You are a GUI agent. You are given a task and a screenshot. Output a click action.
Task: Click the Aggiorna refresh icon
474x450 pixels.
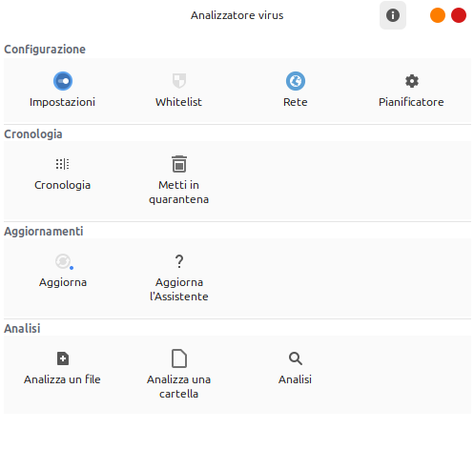[64, 261]
